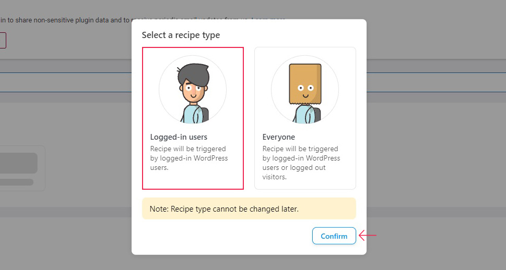Image resolution: width=506 pixels, height=270 pixels.
Task: Click the gray hair of the user avatar
Action: (x=194, y=75)
